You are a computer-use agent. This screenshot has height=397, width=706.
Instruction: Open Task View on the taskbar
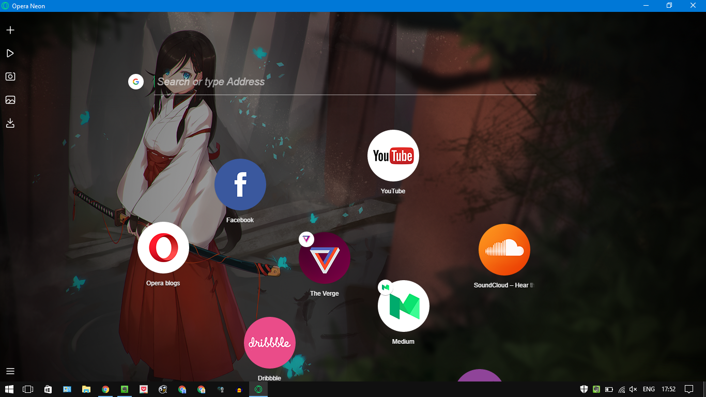[28, 389]
